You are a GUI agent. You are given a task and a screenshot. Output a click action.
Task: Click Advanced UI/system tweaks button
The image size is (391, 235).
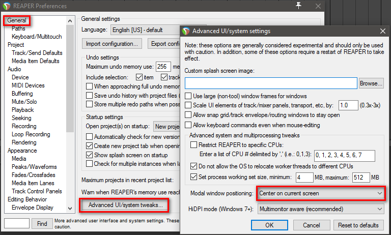124,205
